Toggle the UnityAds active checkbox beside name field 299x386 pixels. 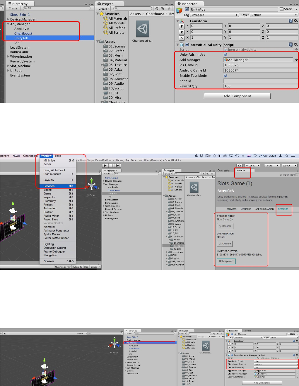click(x=187, y=9)
